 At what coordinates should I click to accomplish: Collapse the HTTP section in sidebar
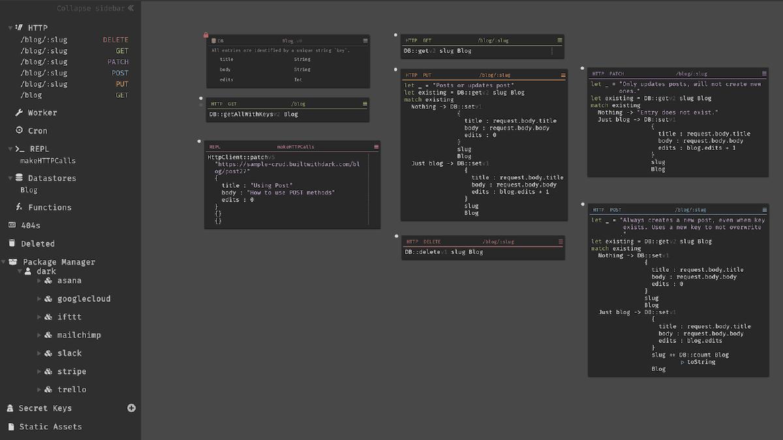tap(10, 28)
